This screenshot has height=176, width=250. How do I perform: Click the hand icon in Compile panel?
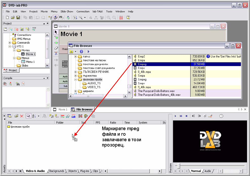click(x=5, y=84)
